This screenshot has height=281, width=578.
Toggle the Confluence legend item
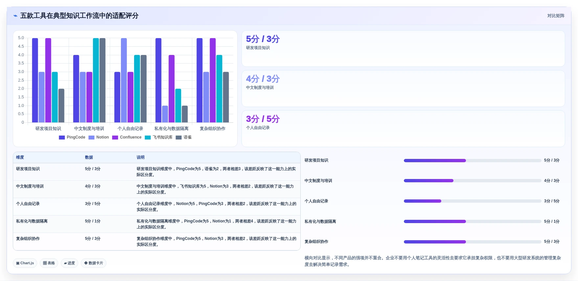tap(127, 137)
